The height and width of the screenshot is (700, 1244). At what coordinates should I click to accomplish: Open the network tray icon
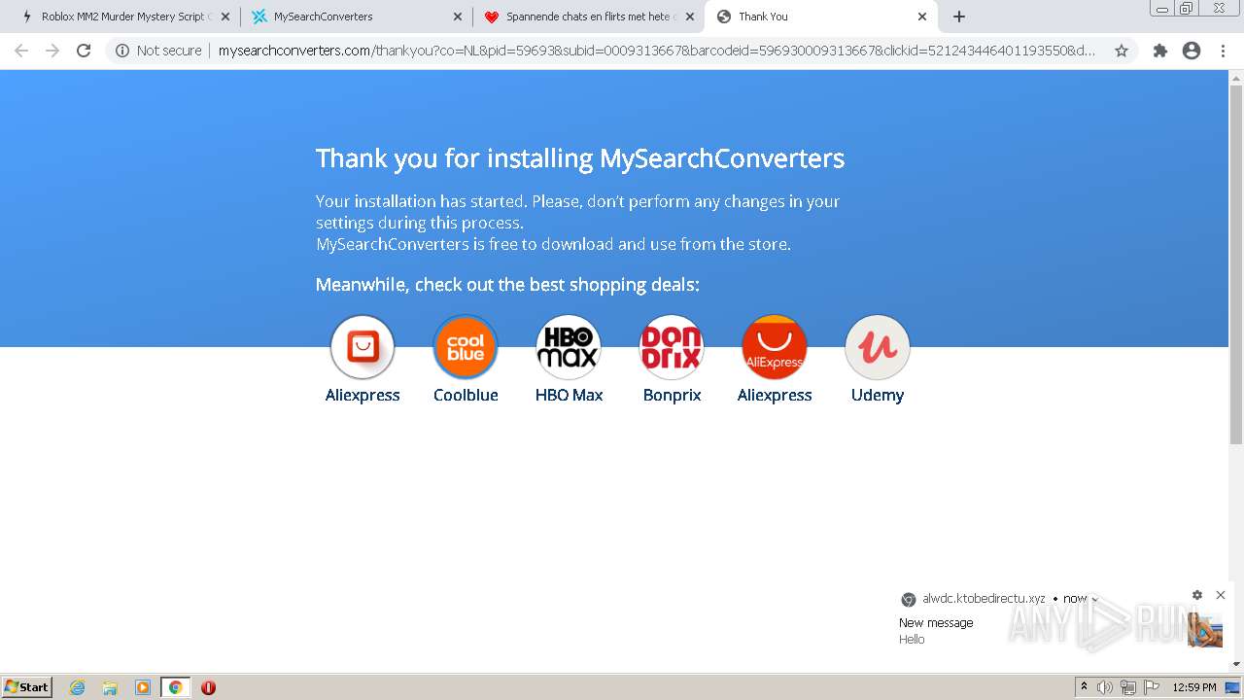(1128, 687)
